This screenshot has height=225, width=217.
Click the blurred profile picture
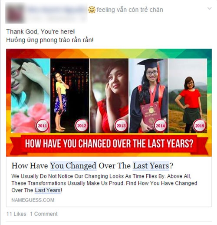15,13
